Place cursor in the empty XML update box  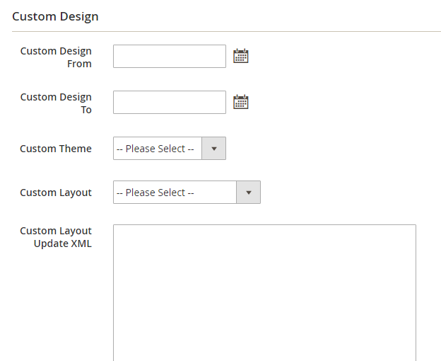[264, 290]
